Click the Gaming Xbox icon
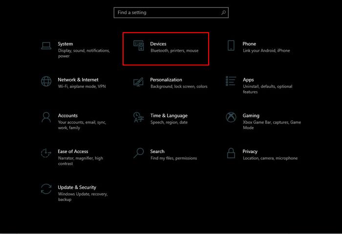The image size is (342, 234). coord(231,117)
